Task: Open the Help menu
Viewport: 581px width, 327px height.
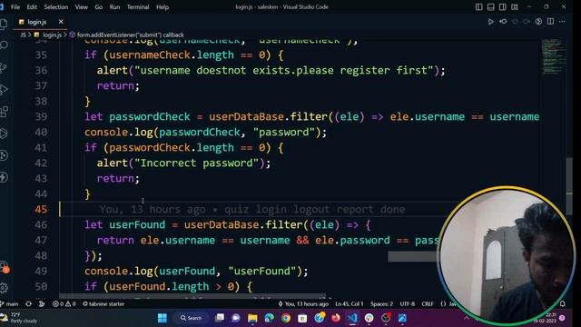Action: coord(162,6)
